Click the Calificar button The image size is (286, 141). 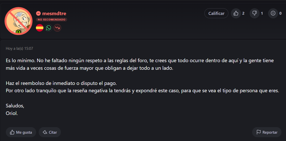coord(216,13)
